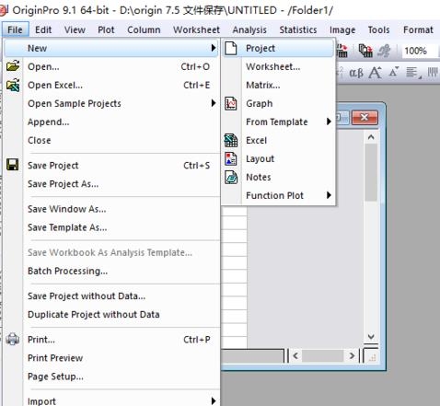
Task: Click the Notes window icon
Action: point(231,177)
